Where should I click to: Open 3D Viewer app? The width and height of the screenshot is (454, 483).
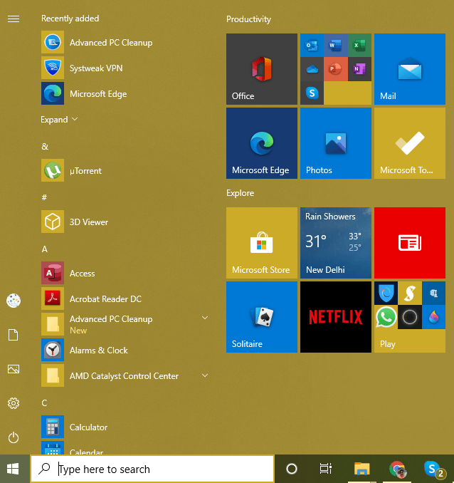pos(125,222)
